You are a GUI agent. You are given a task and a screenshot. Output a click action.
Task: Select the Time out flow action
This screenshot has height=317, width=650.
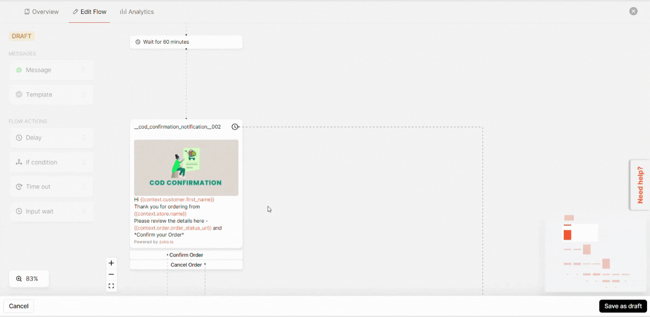[51, 187]
